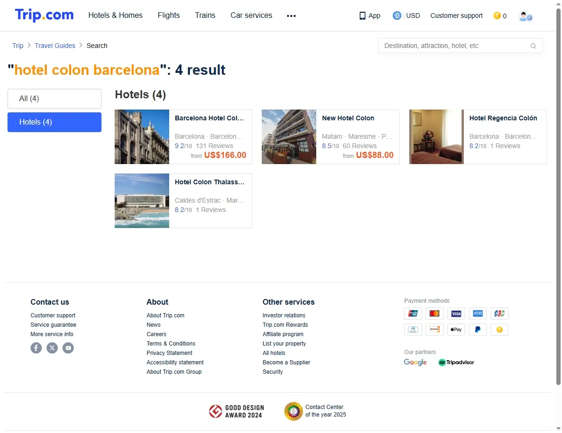Screen dimensions: 562x433
Task: Open Barcelona Hotel Colon thumbnail
Action: click(x=142, y=137)
